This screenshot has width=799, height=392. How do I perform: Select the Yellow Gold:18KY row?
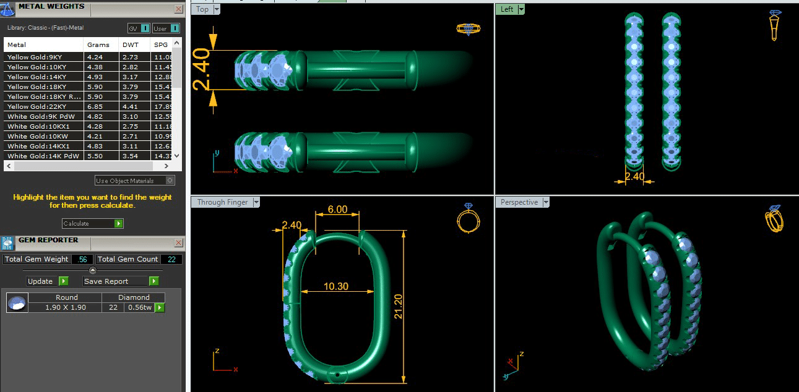click(88, 87)
